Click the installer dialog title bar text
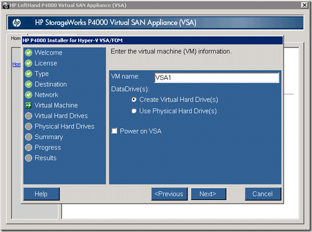 click(73, 40)
